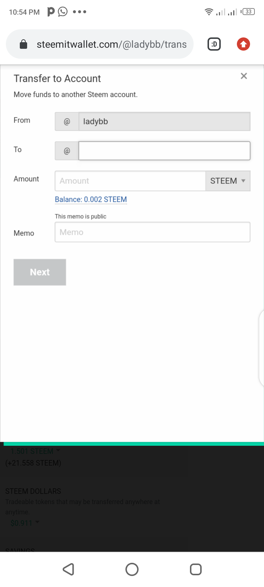Tap the Android back navigation button
The height and width of the screenshot is (587, 264).
tap(69, 569)
